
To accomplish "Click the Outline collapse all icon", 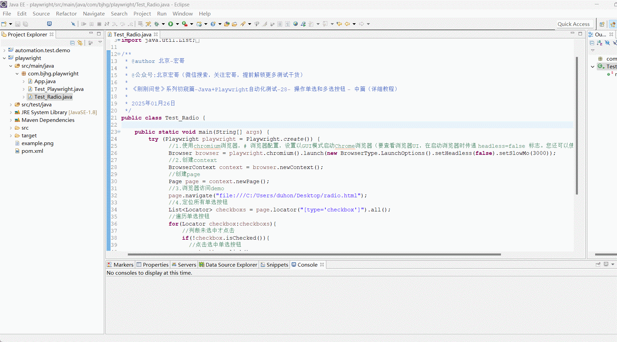I will pyautogui.click(x=592, y=43).
